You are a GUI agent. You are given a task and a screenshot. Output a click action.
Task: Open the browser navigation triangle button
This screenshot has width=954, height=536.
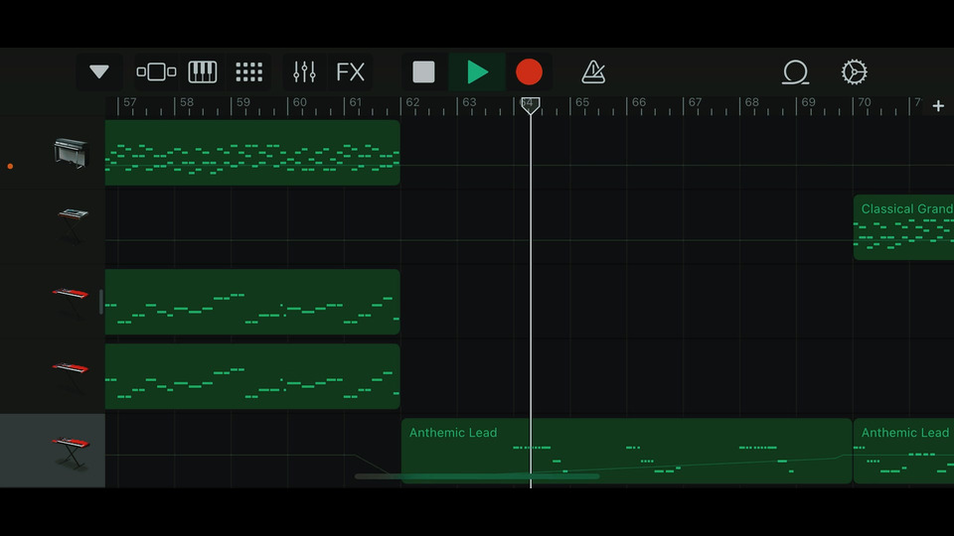pos(99,71)
